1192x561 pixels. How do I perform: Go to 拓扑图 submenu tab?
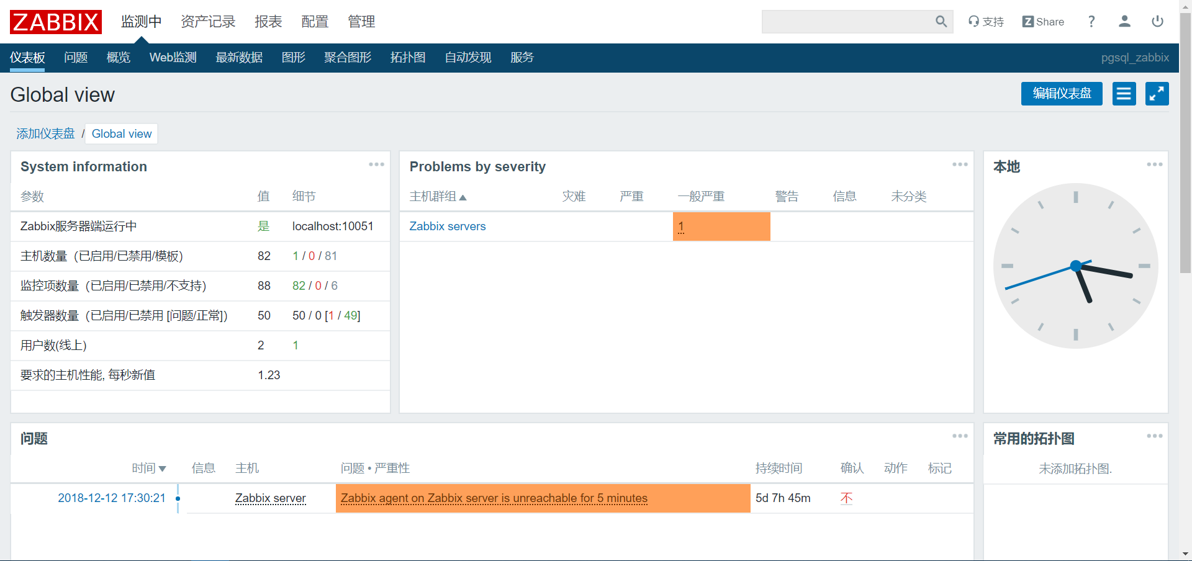[x=408, y=58]
